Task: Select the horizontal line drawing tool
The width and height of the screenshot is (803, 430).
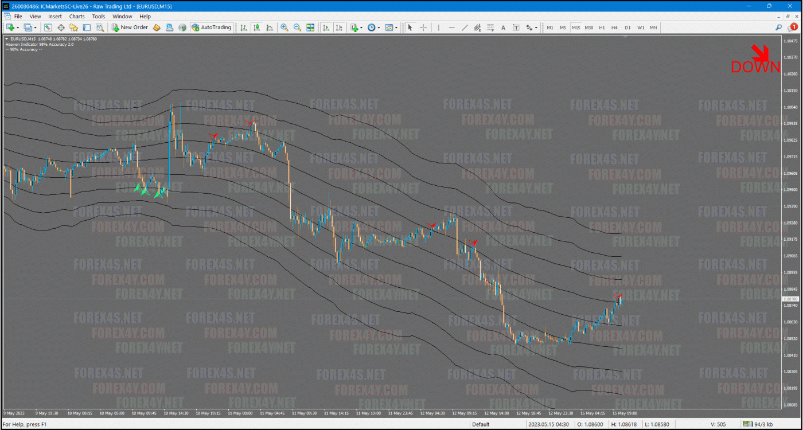Action: pyautogui.click(x=451, y=28)
